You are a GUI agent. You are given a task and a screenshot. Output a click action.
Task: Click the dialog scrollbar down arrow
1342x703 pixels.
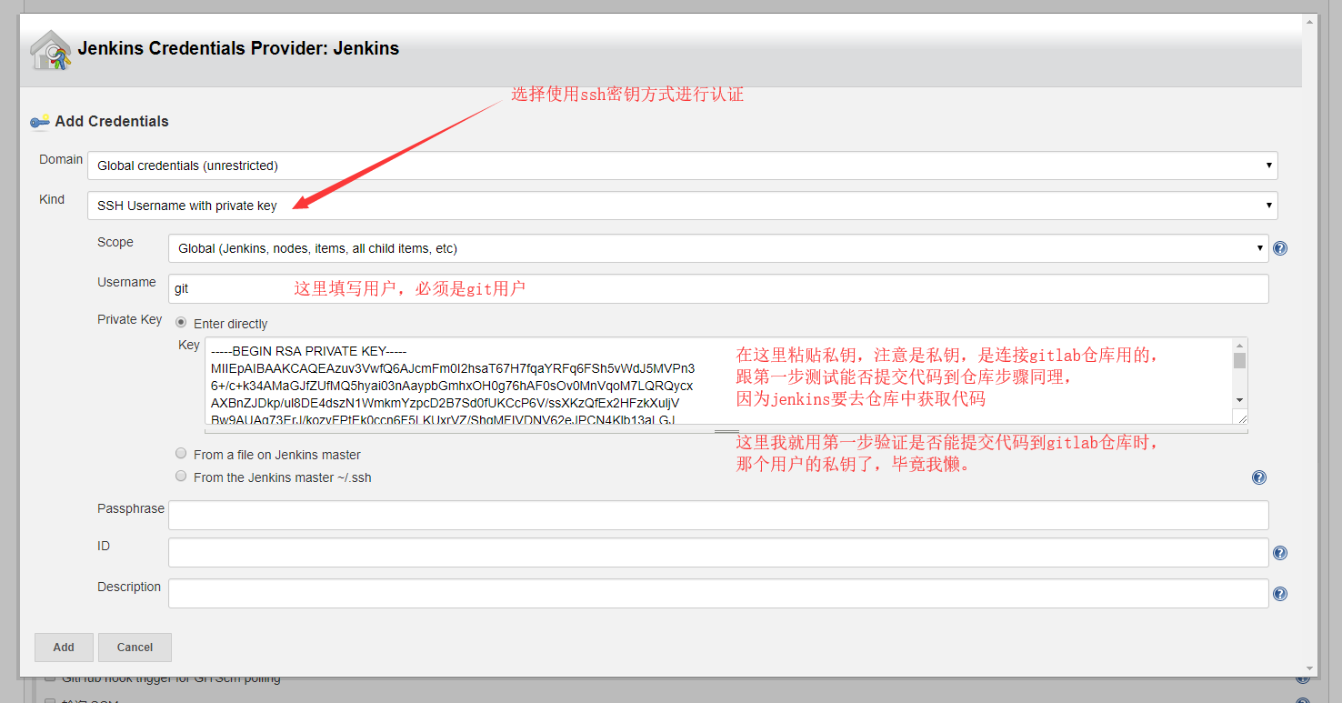[x=1310, y=668]
